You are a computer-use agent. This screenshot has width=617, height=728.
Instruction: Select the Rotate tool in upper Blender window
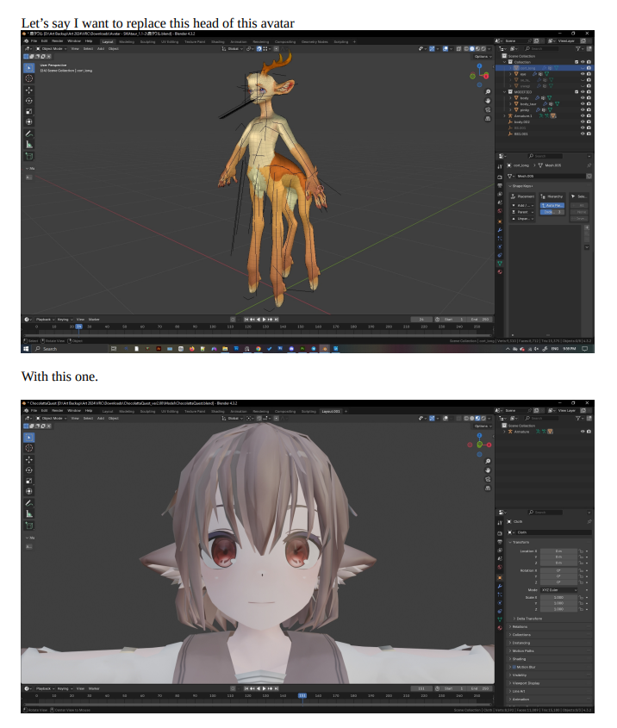[28, 101]
